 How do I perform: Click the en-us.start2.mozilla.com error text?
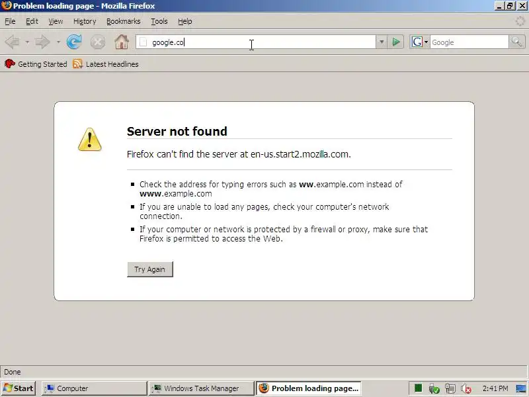point(300,154)
